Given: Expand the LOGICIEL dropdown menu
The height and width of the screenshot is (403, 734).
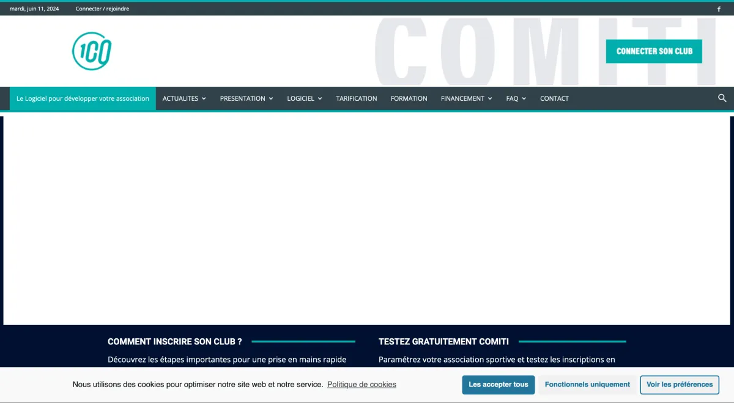Looking at the screenshot, I should 305,98.
